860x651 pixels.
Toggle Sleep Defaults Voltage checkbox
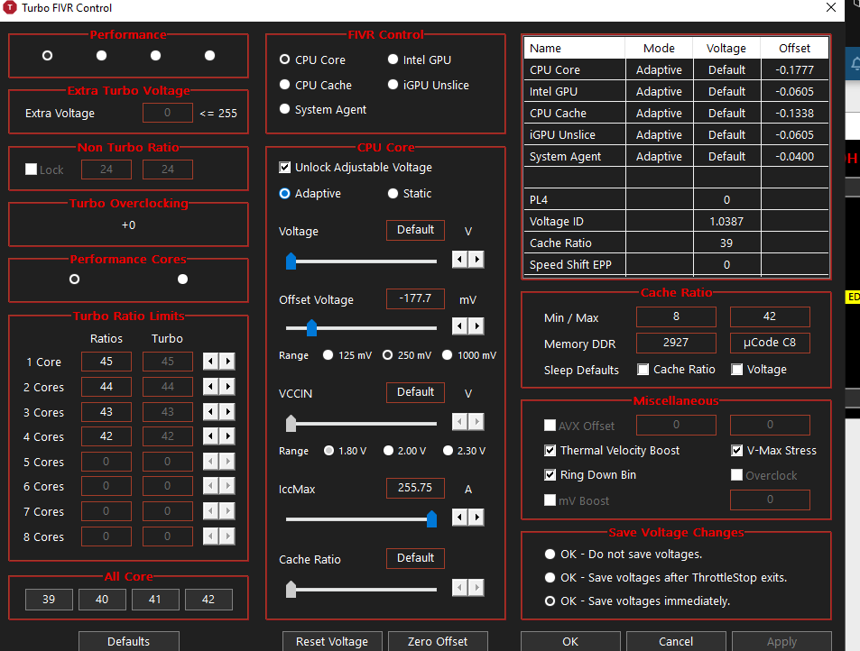(x=737, y=370)
